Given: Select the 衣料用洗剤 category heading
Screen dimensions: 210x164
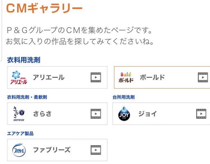Looking at the screenshot, I should click(x=23, y=60).
